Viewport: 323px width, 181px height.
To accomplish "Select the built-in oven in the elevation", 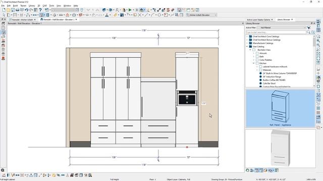I will tap(187, 98).
